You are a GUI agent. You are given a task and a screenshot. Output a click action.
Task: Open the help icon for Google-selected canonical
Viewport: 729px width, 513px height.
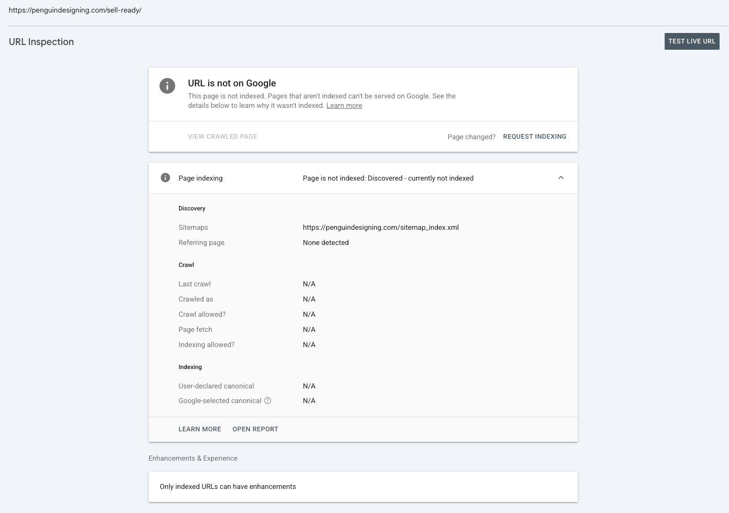click(267, 400)
